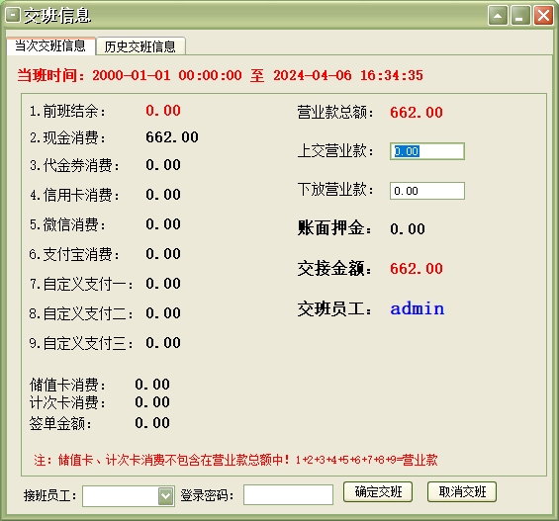Click the 上交营业款 input field
Image resolution: width=559 pixels, height=521 pixels.
pos(427,151)
